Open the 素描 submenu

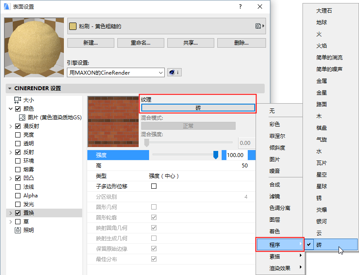[280, 256]
